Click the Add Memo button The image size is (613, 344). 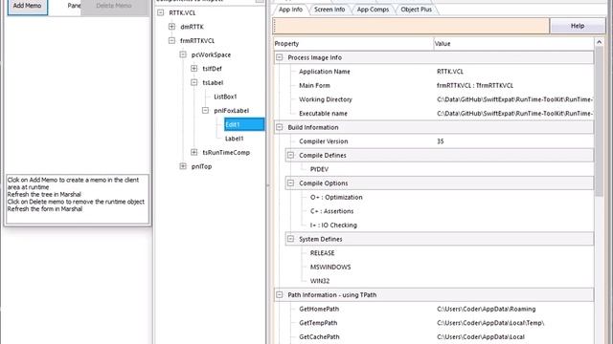28,6
